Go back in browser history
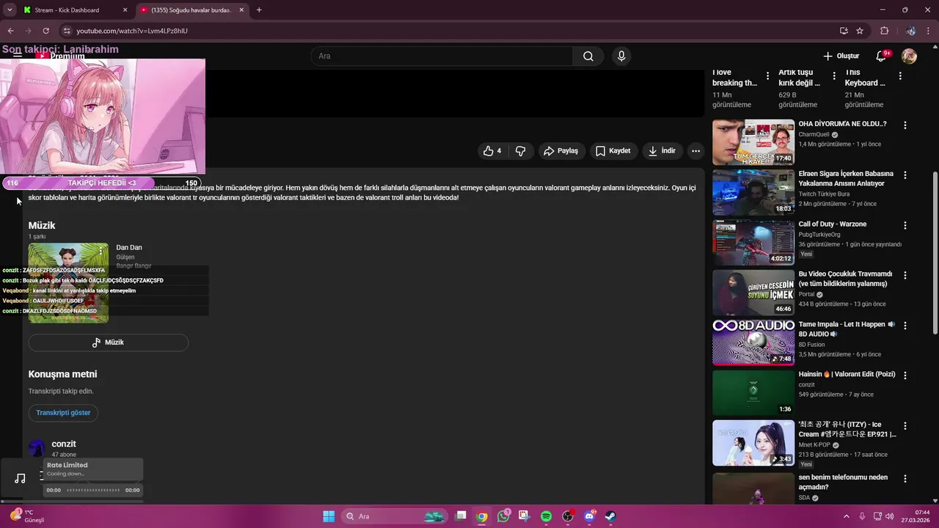The width and height of the screenshot is (939, 528). [x=10, y=31]
